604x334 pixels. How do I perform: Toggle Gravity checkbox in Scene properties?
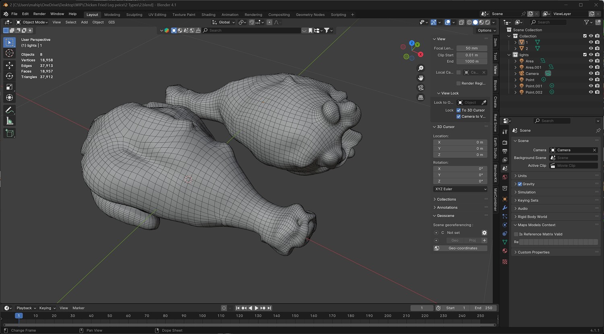520,184
